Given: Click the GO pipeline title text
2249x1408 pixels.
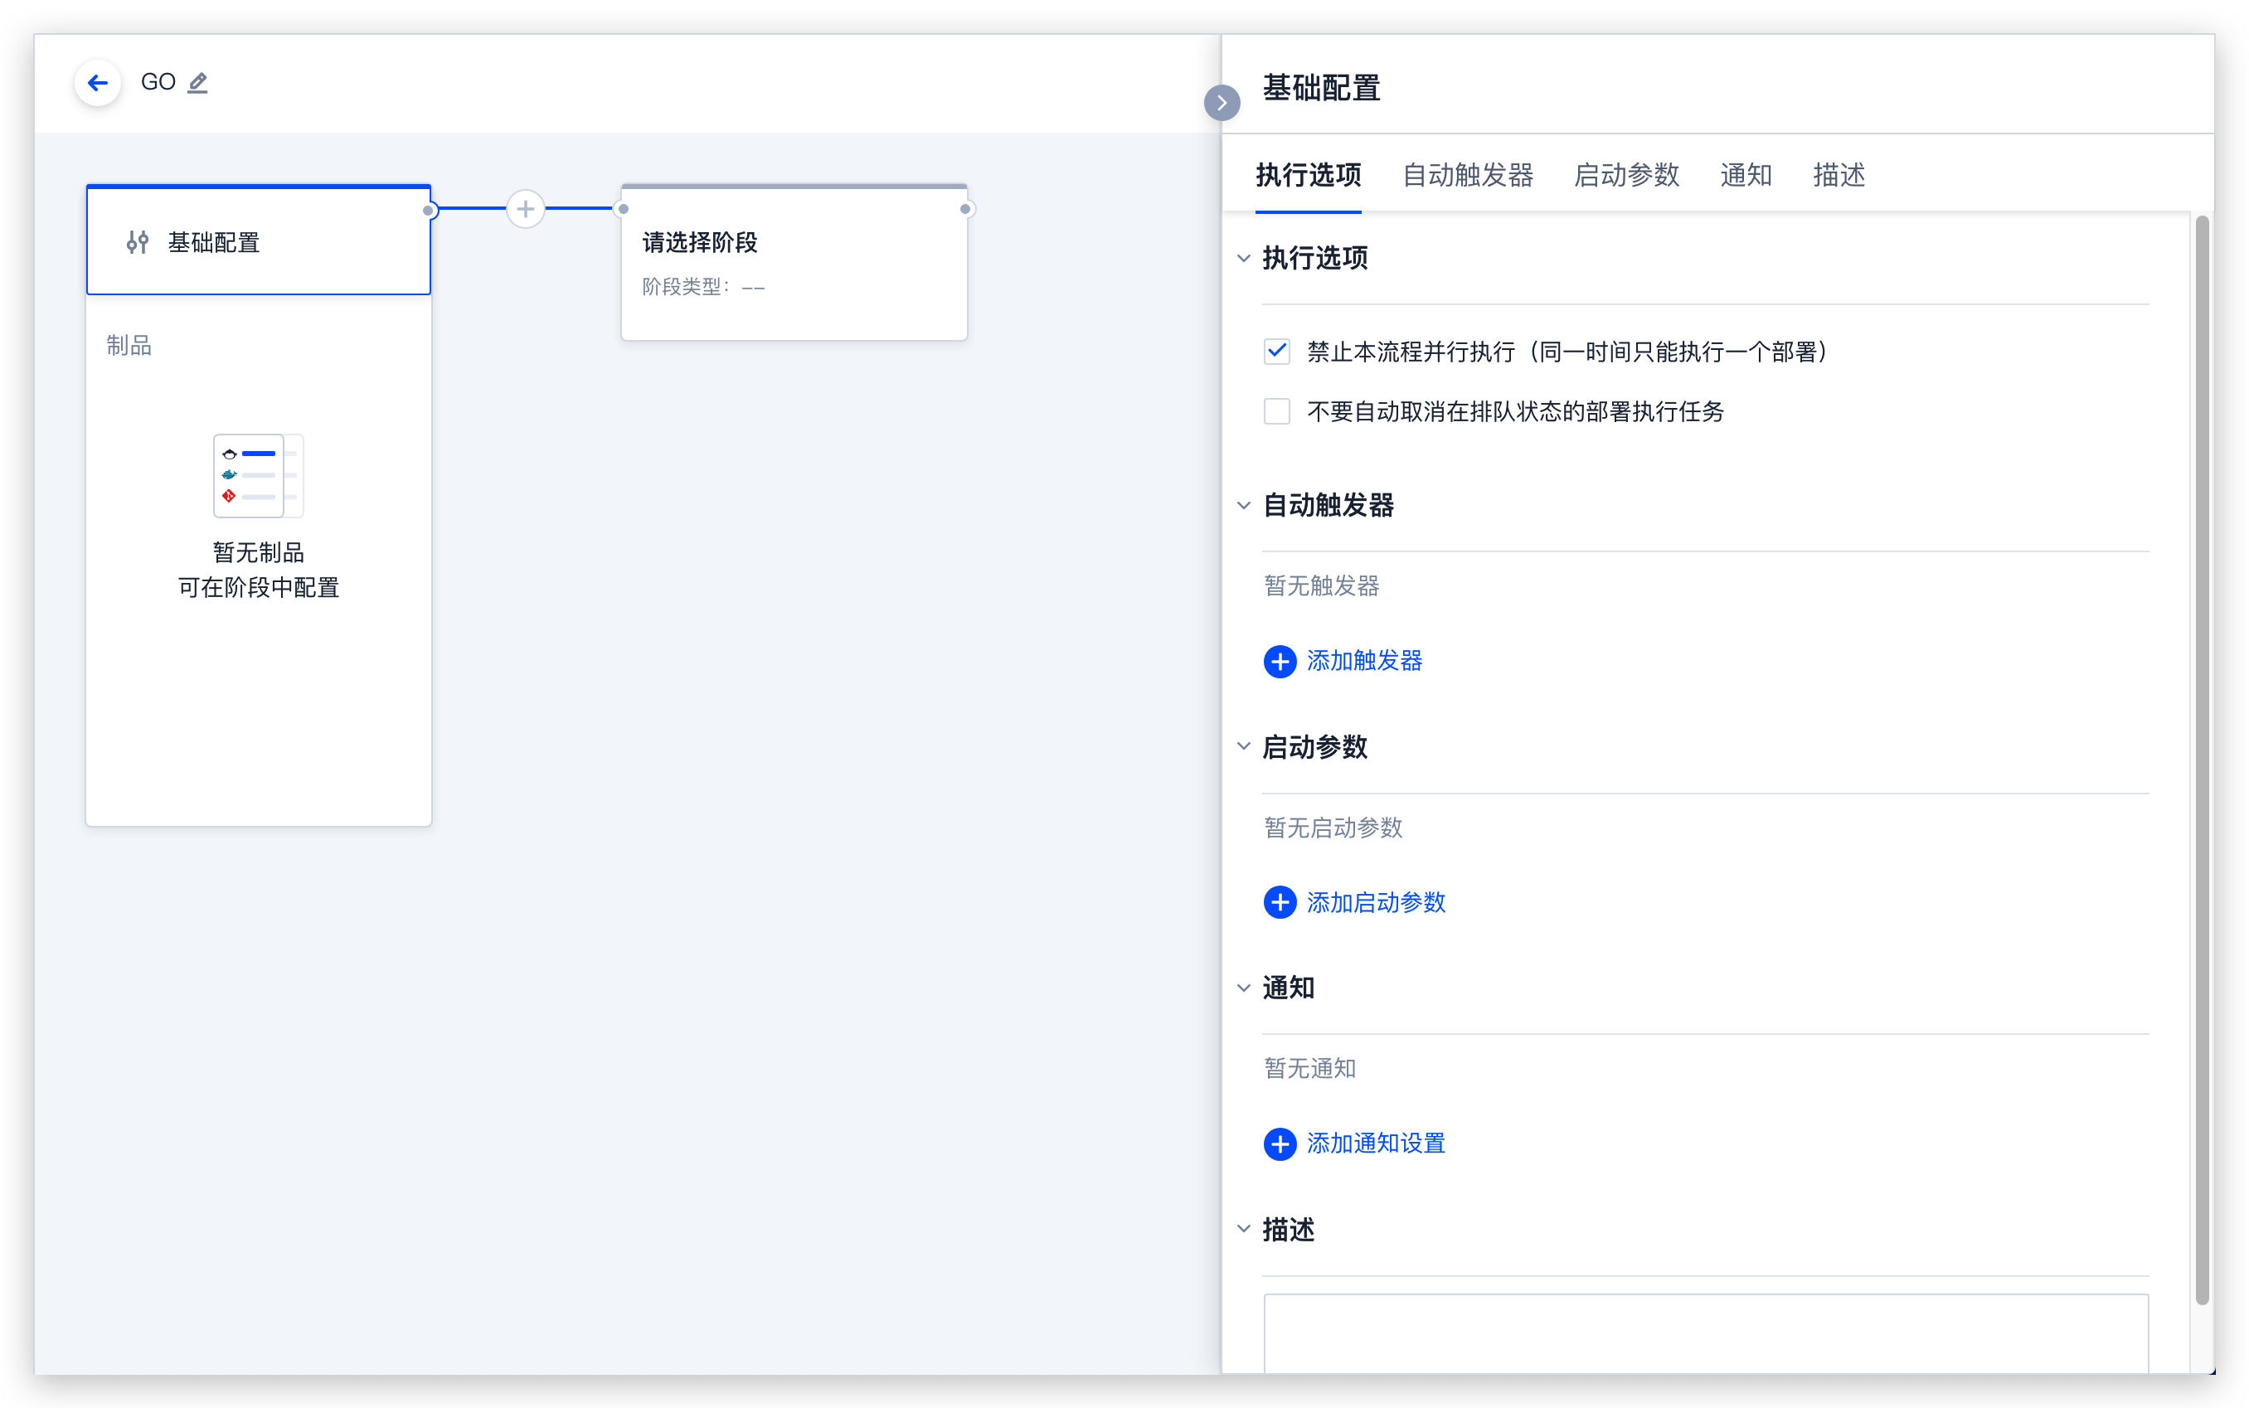Looking at the screenshot, I should pyautogui.click(x=158, y=82).
